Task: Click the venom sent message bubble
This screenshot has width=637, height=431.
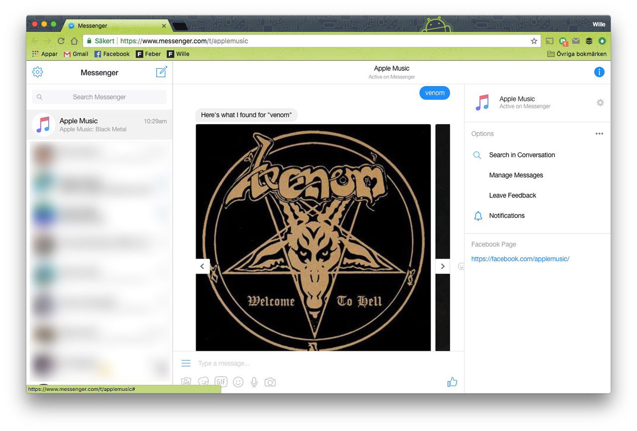Action: 434,93
